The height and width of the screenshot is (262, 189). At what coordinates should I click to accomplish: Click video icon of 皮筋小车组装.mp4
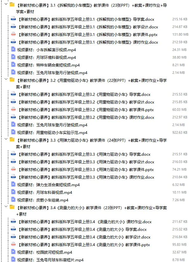[13, 200]
